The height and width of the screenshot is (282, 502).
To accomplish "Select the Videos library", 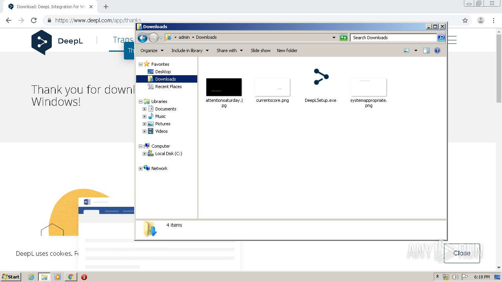I will click(161, 131).
